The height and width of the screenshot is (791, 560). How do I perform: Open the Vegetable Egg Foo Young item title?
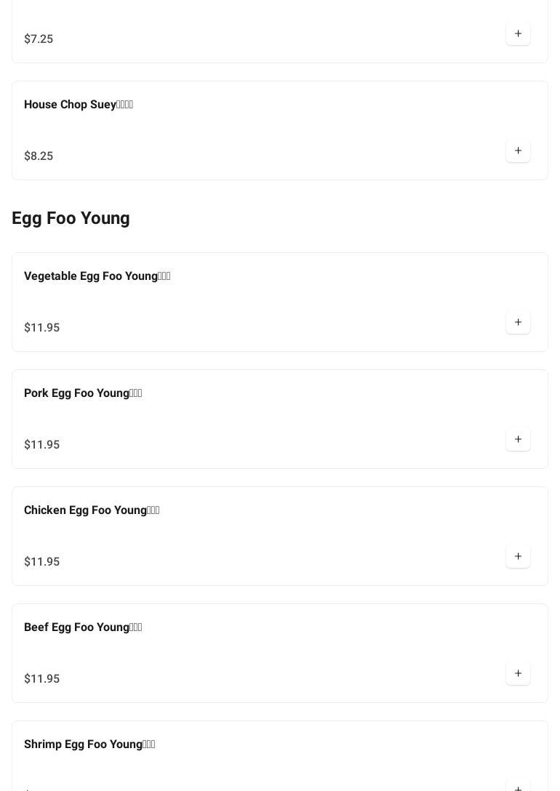(97, 276)
